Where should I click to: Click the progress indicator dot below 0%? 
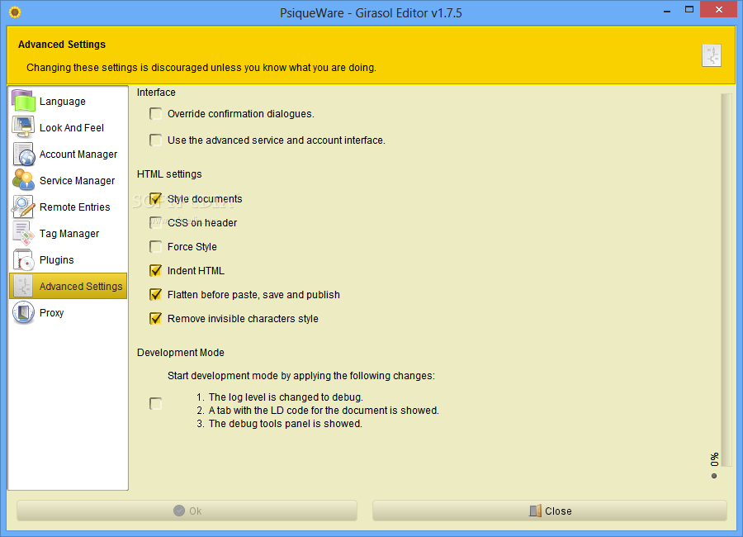pyautogui.click(x=714, y=476)
